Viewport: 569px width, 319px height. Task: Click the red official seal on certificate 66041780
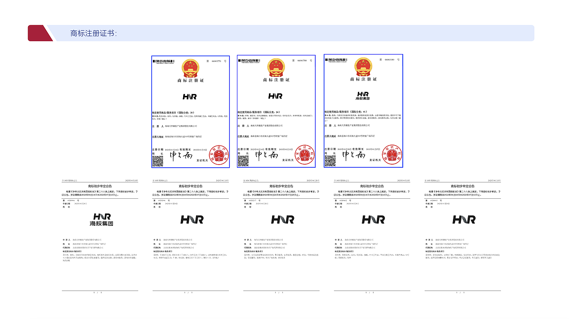click(304, 155)
